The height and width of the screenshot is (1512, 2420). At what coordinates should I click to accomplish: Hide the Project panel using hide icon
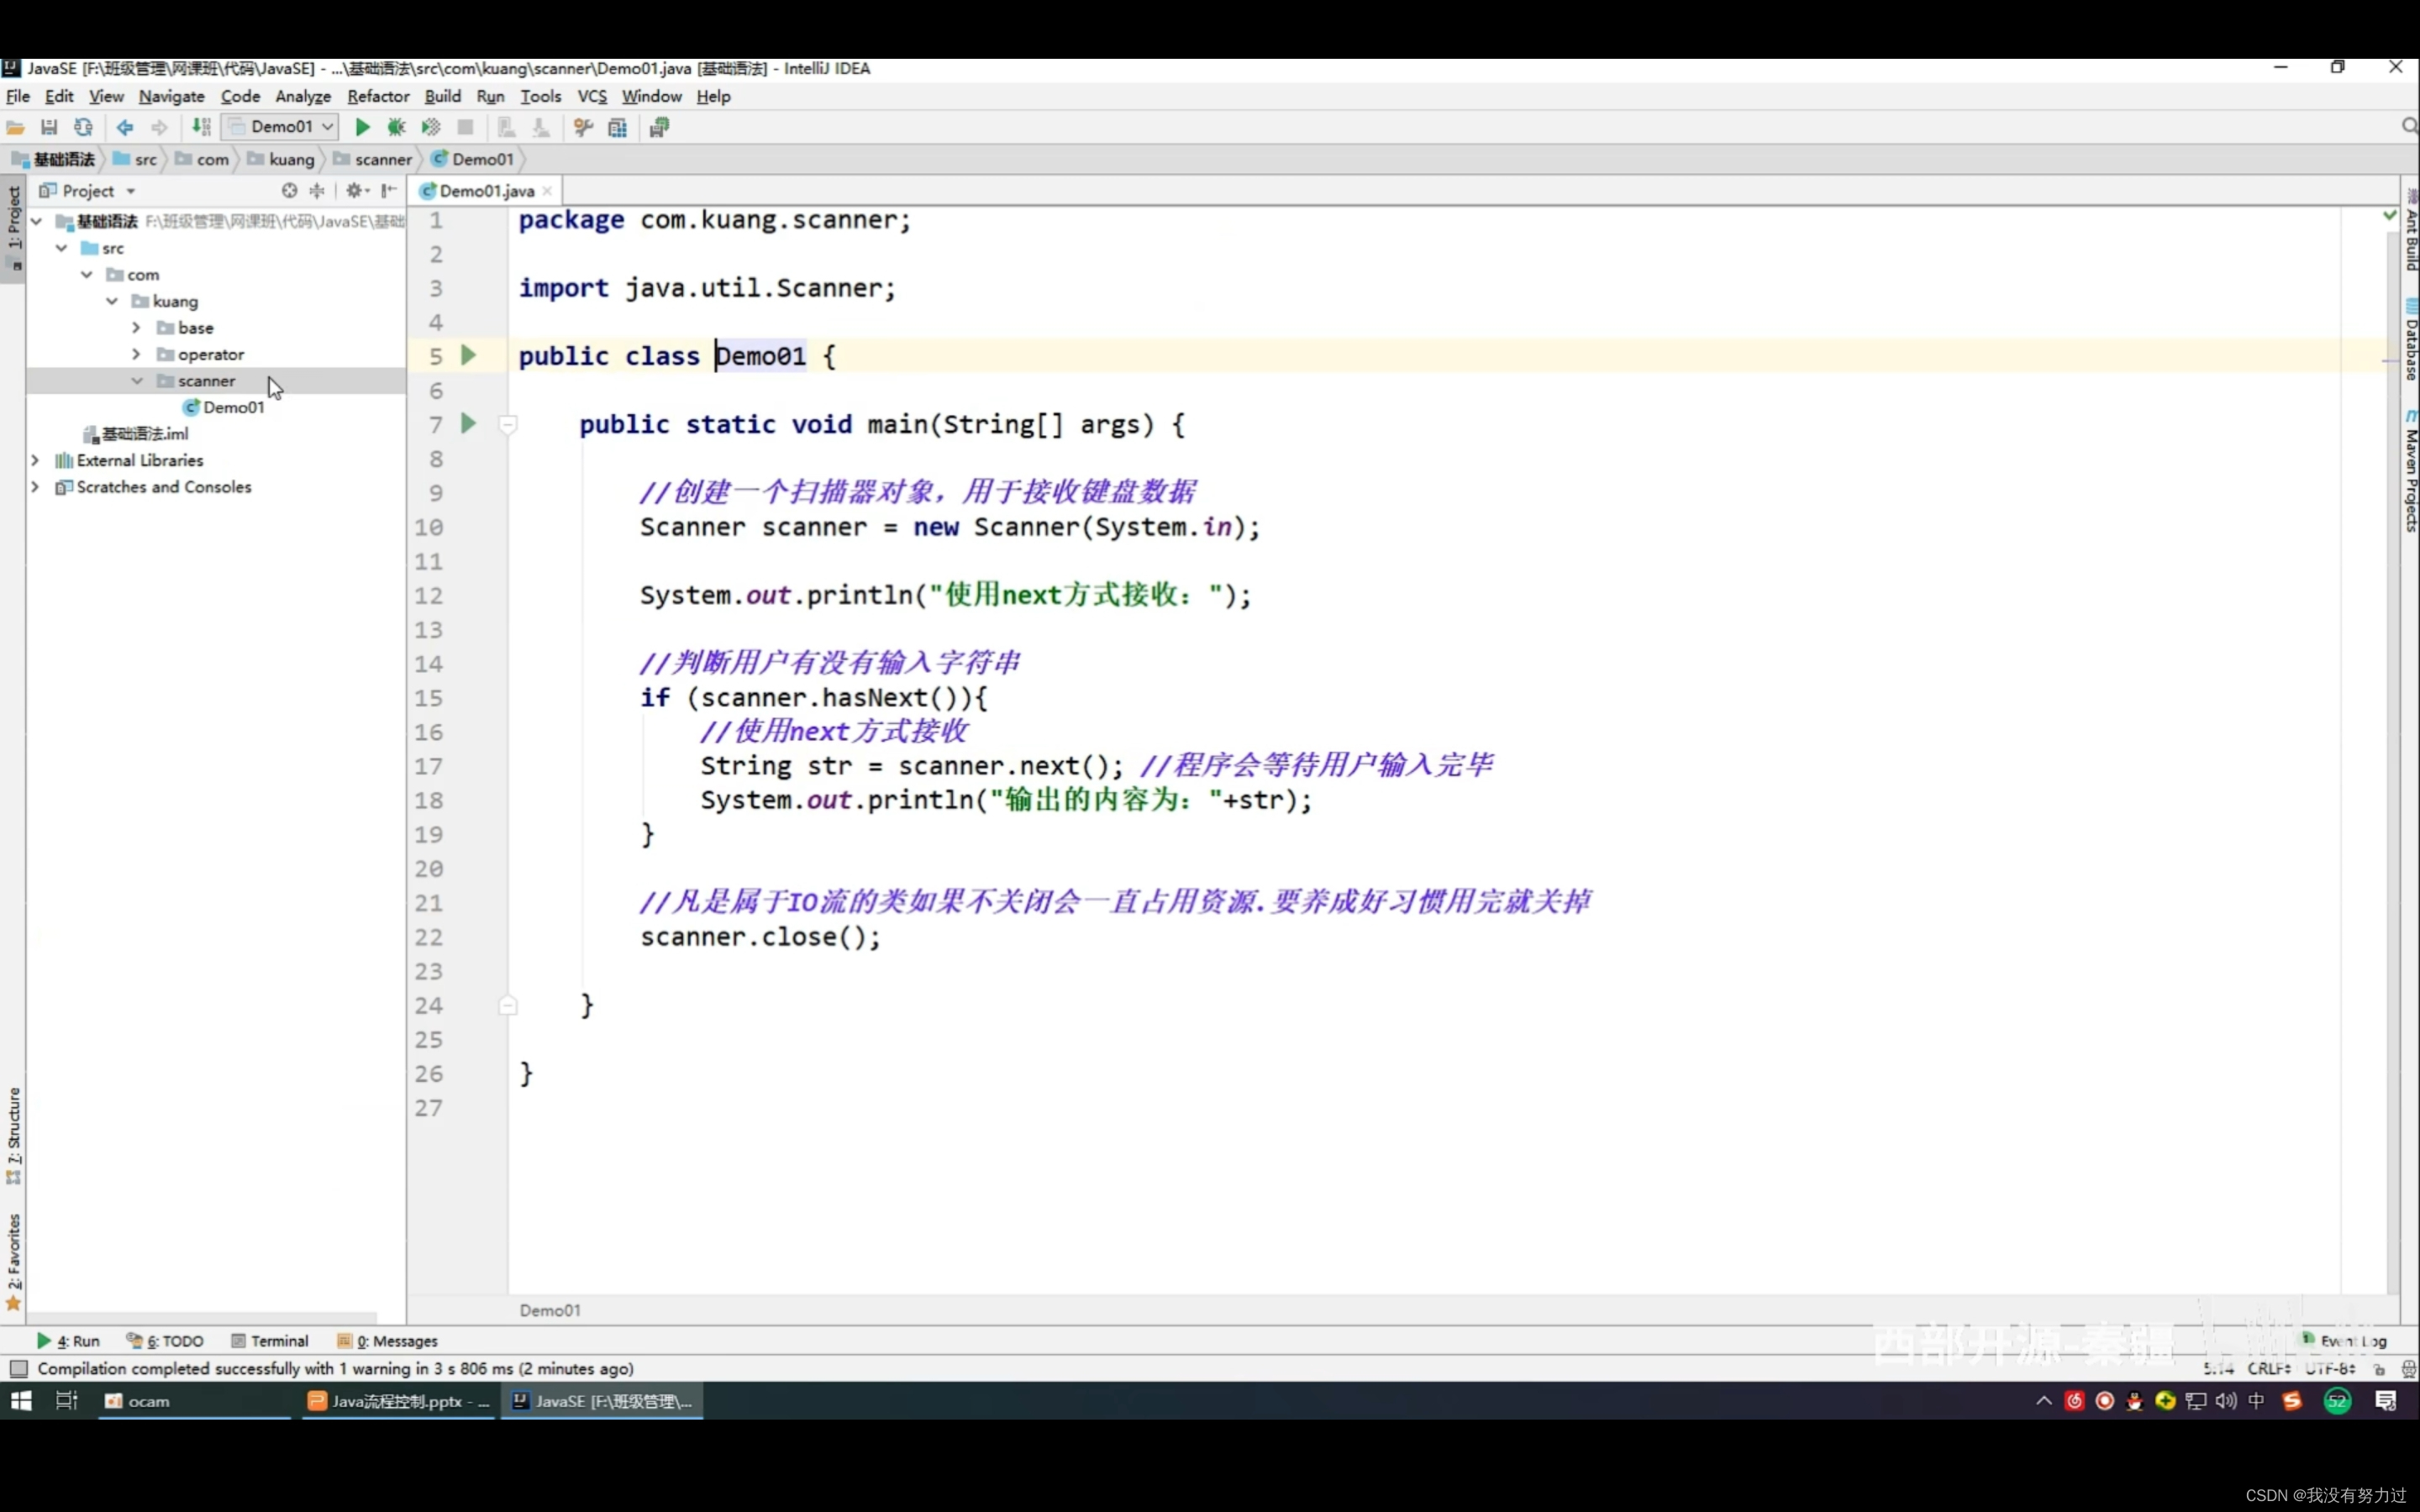pyautogui.click(x=389, y=190)
